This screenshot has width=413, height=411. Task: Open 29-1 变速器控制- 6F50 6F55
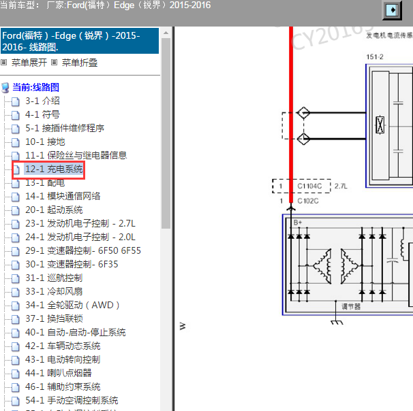(x=83, y=250)
